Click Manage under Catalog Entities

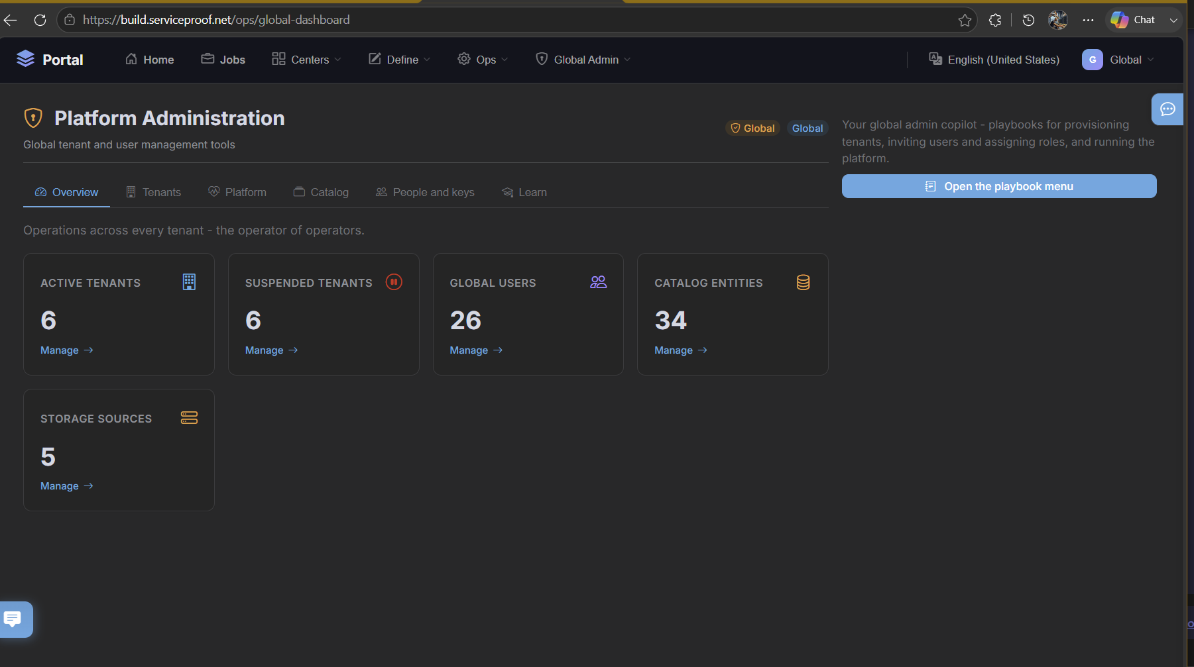tap(681, 350)
